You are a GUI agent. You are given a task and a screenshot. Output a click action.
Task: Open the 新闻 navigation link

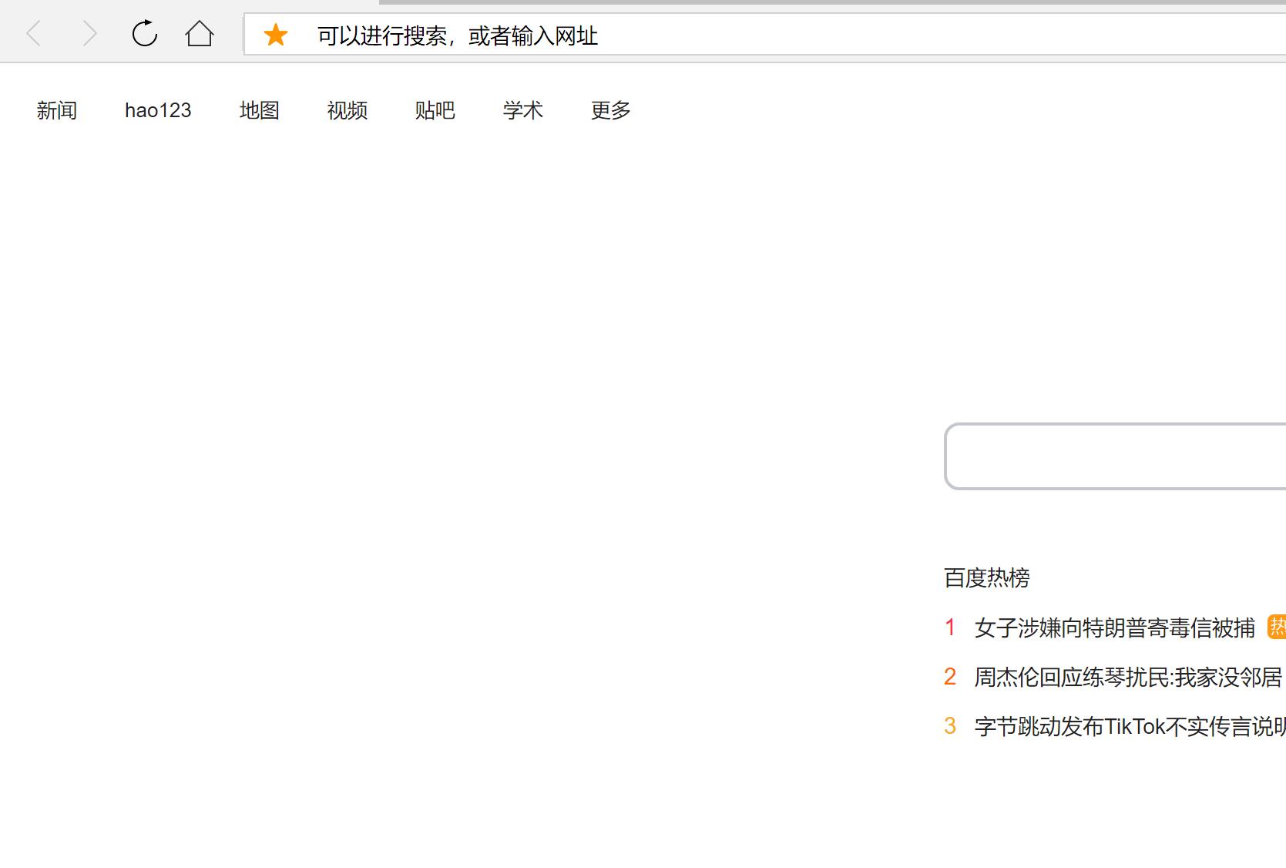[x=57, y=110]
